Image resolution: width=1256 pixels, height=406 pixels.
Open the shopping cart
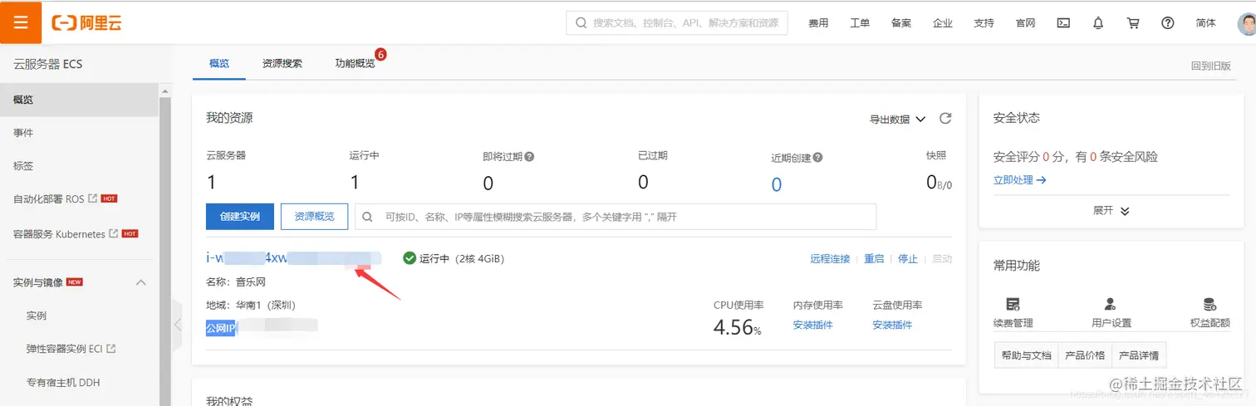(x=1133, y=23)
